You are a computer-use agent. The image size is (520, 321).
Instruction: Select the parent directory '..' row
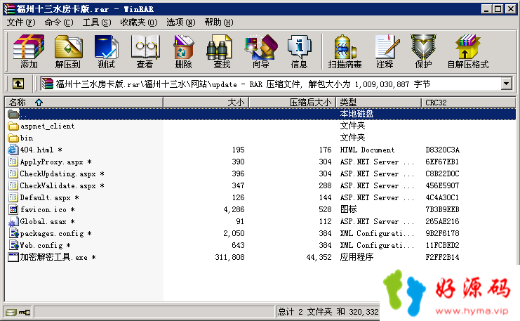pyautogui.click(x=260, y=114)
